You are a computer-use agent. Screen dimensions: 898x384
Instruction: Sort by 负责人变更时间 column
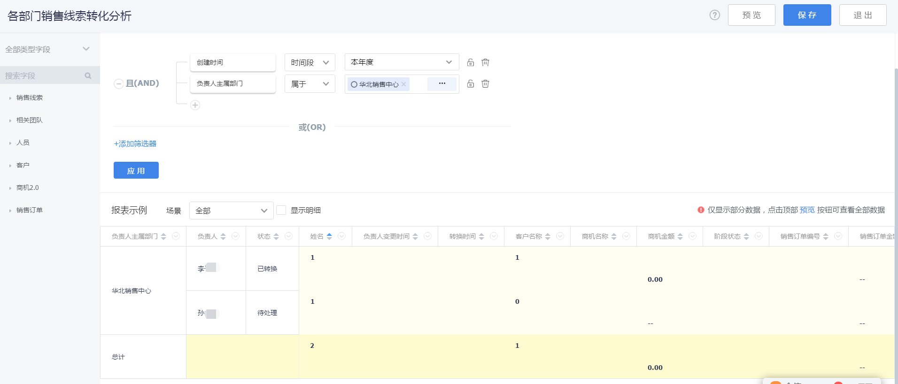point(415,236)
